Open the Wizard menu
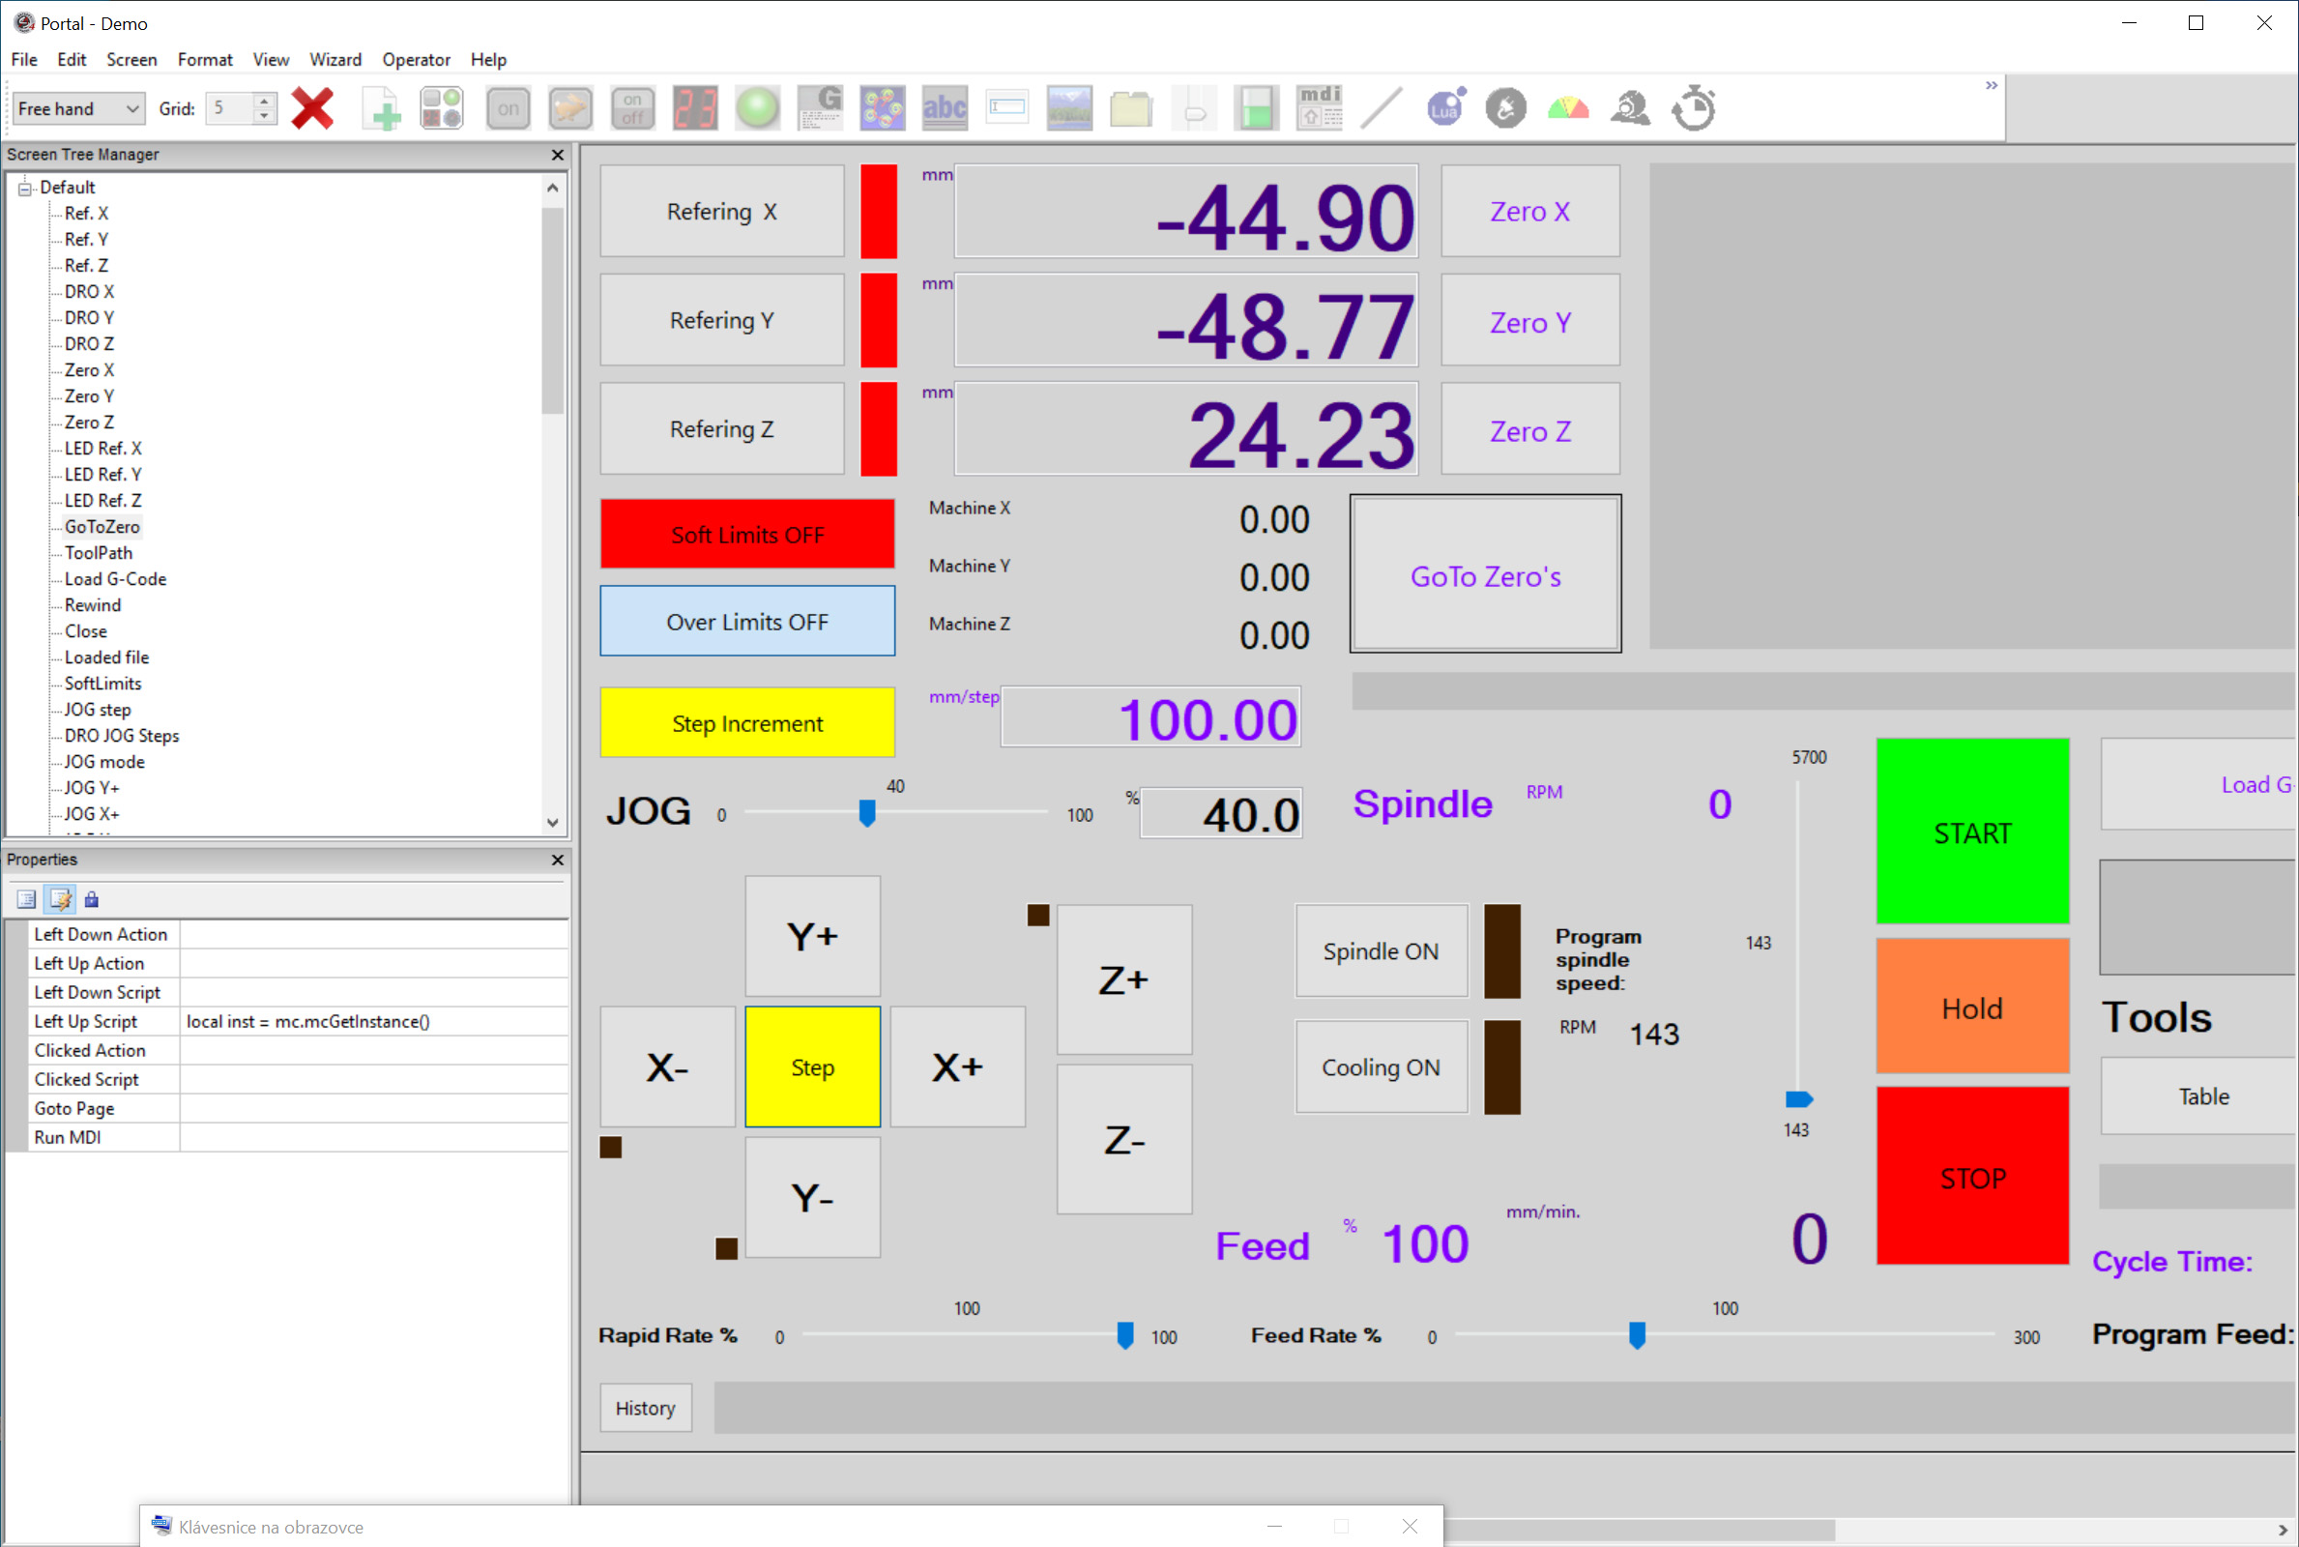Screen dimensions: 2299x1547 click(335, 59)
